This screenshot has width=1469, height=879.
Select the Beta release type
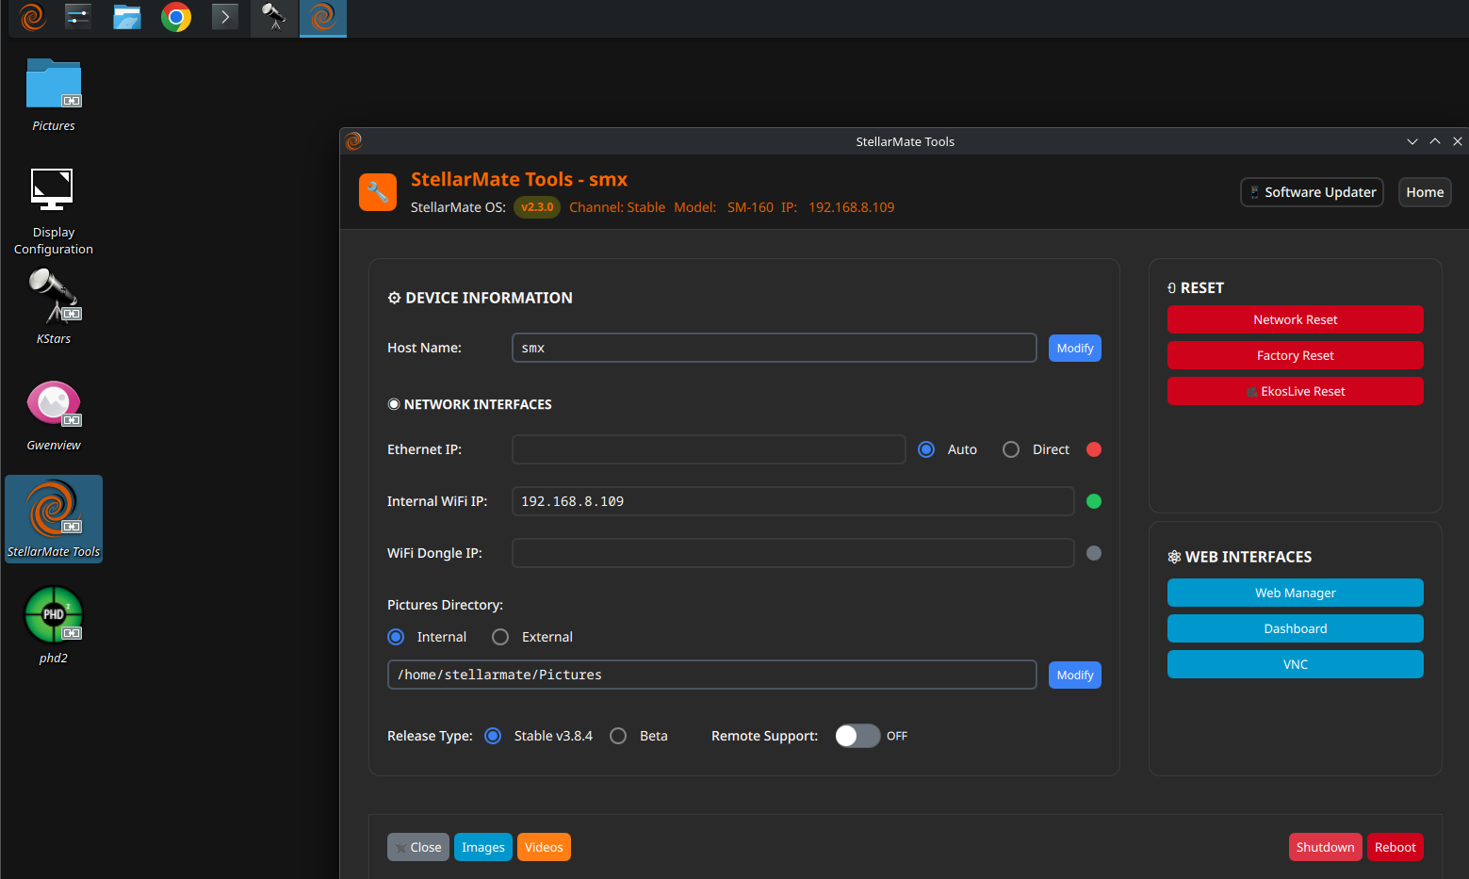618,736
